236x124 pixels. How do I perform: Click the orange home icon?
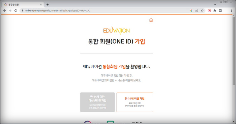click(151, 20)
